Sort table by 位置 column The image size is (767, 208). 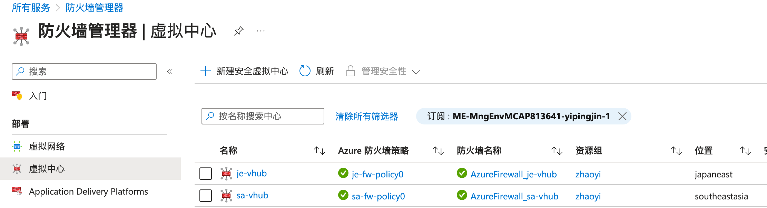[745, 151]
